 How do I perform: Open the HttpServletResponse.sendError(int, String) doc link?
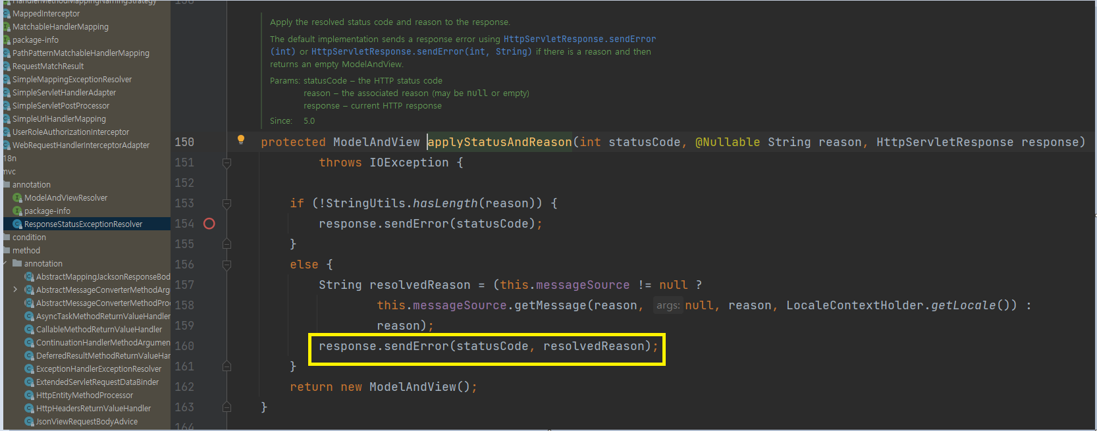coord(421,52)
